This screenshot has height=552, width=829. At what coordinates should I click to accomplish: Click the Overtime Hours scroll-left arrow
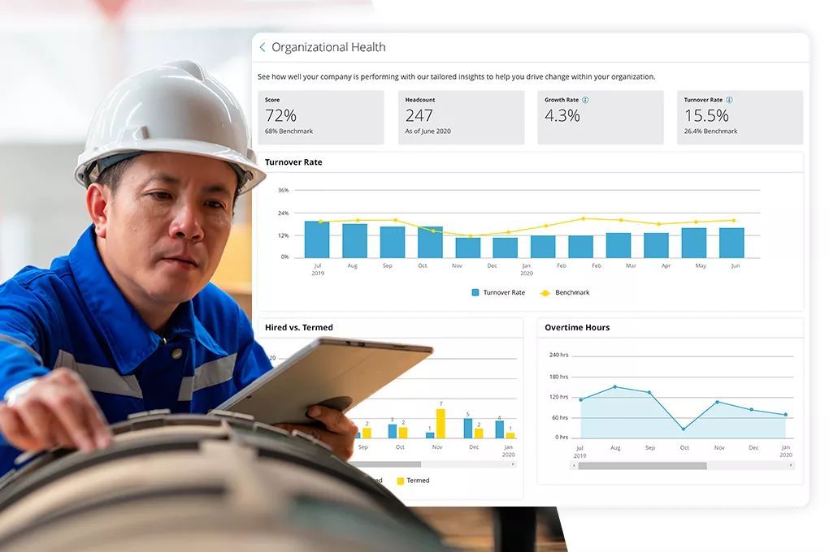point(575,466)
